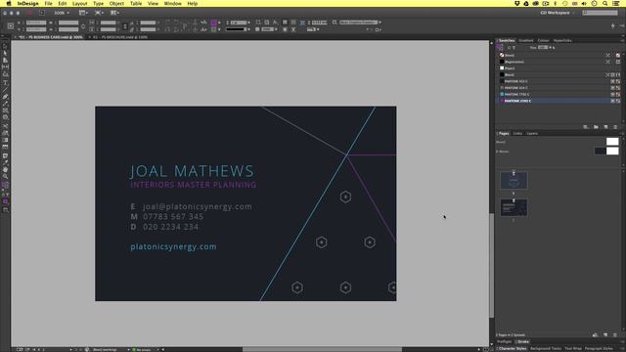The image size is (626, 352).
Task: Select the PANTONE 7702 C blue swatch
Action: 559,94
